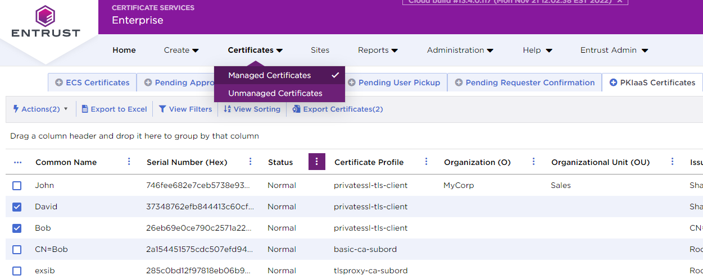The height and width of the screenshot is (280, 703).
Task: Select Unmanaged Certificates from menu
Action: 275,94
